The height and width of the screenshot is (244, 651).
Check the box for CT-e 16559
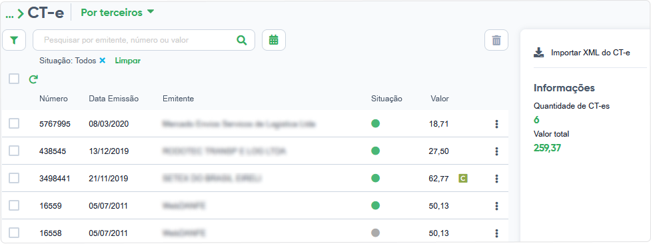pyautogui.click(x=14, y=205)
